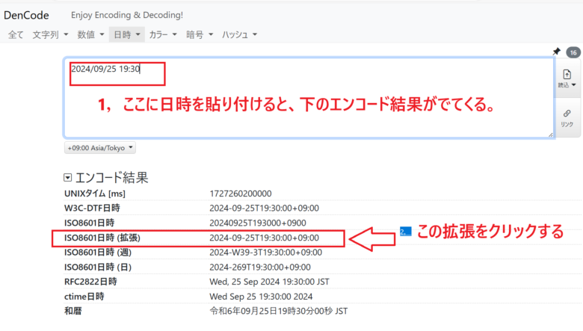Open the +09:00 Asia/Tokyo timezone dropdown
This screenshot has width=583, height=331.
pos(100,149)
